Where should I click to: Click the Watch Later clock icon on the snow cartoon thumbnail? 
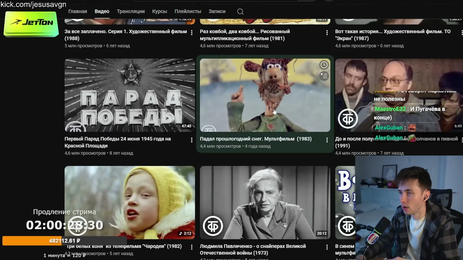point(324,65)
